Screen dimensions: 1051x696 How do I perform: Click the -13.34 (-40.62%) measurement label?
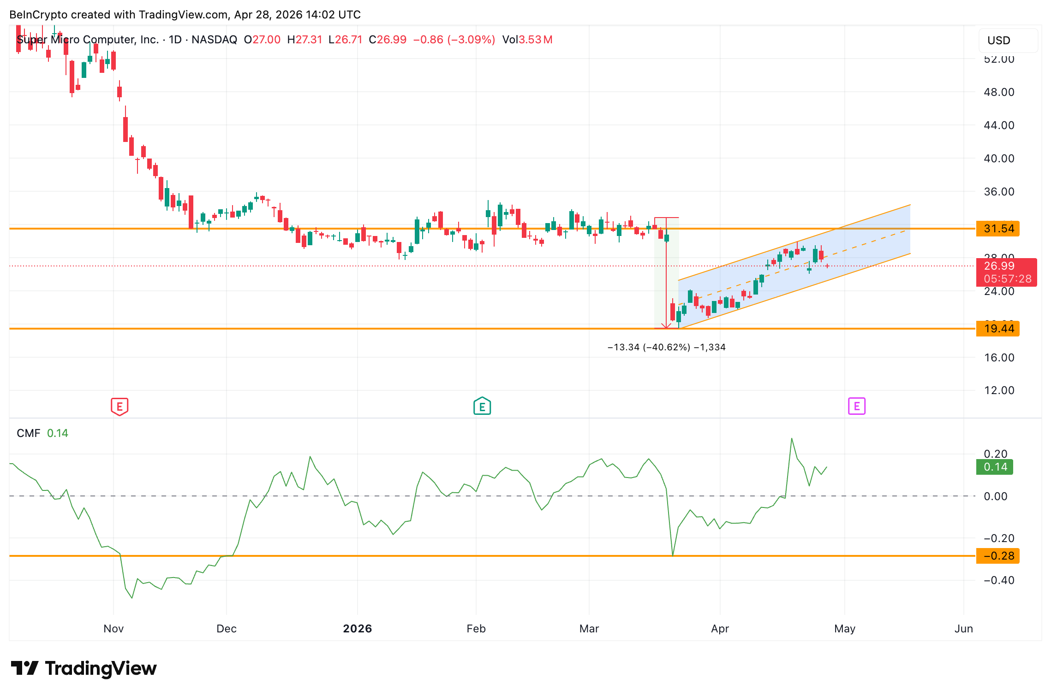pyautogui.click(x=666, y=347)
